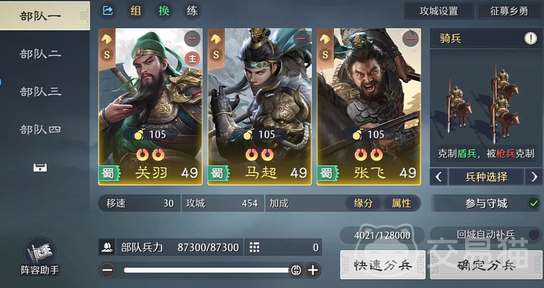The width and height of the screenshot is (544, 288).
Task: Remove 张飞 using red minus icon
Action: pos(411,39)
